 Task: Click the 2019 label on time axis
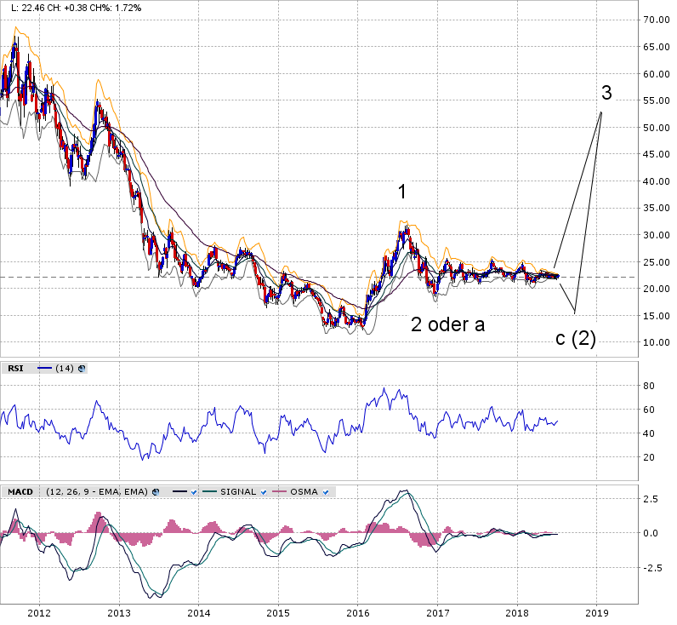click(597, 612)
